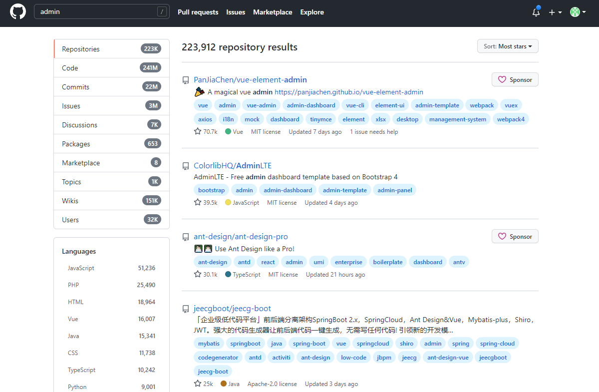Sponsor the ant-design-pro repository
Viewport: 599px width, 392px height.
(515, 237)
